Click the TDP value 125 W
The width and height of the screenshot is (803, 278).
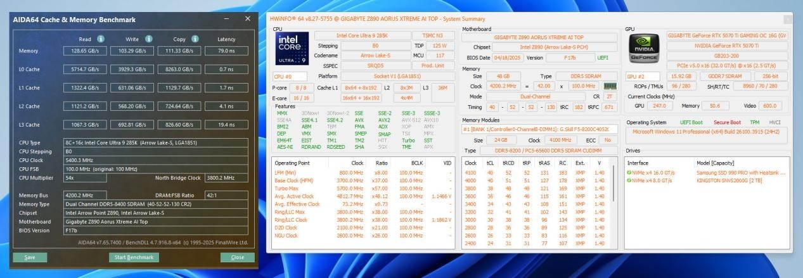439,46
